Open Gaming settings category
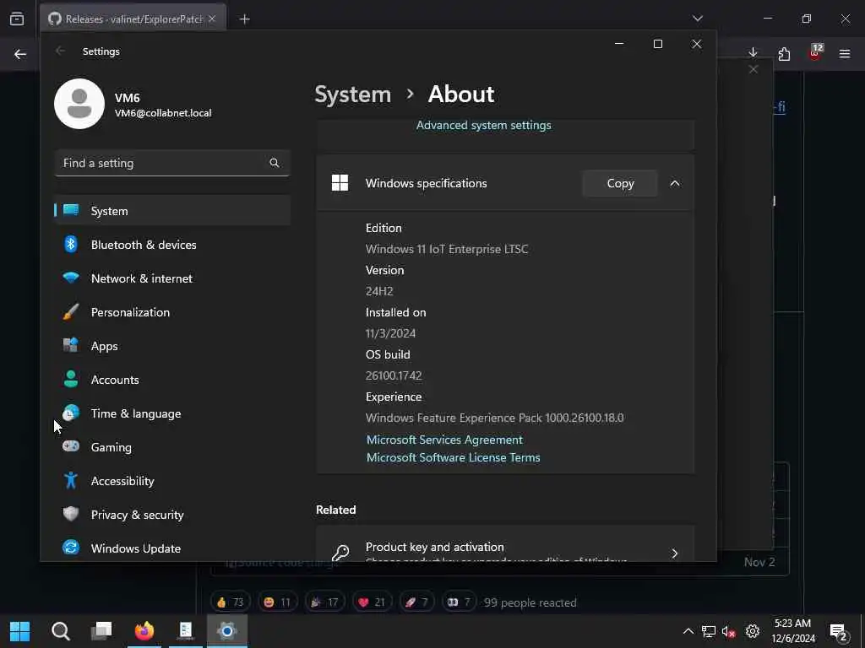This screenshot has width=865, height=648. coord(172,447)
